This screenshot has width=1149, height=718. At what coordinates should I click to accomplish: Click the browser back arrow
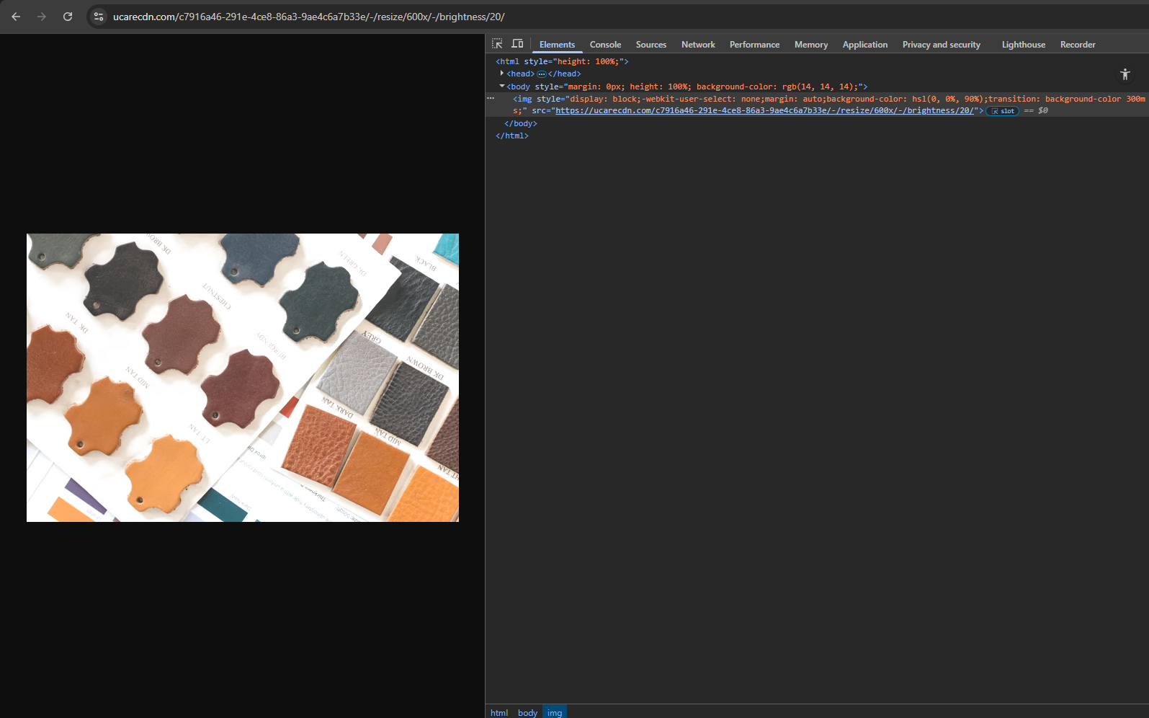coord(16,17)
